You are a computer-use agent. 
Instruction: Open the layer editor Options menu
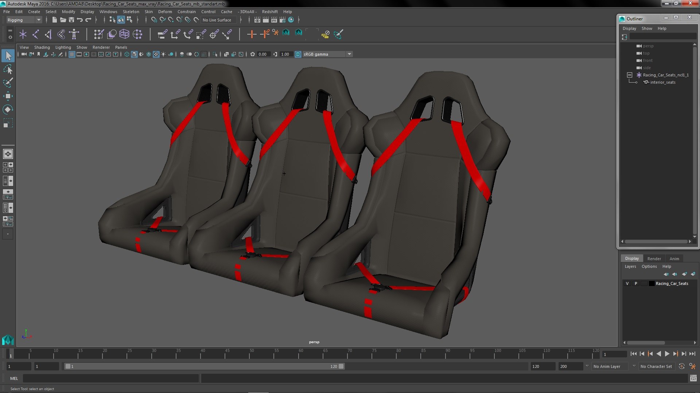click(649, 266)
